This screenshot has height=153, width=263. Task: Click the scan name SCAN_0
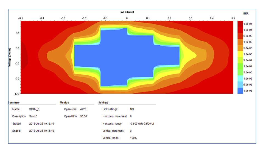(34, 109)
